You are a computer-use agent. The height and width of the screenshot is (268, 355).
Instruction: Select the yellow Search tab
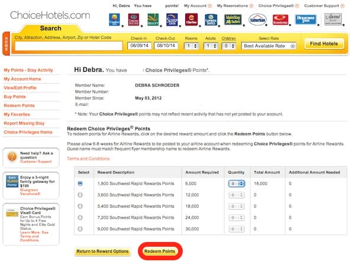click(x=51, y=28)
